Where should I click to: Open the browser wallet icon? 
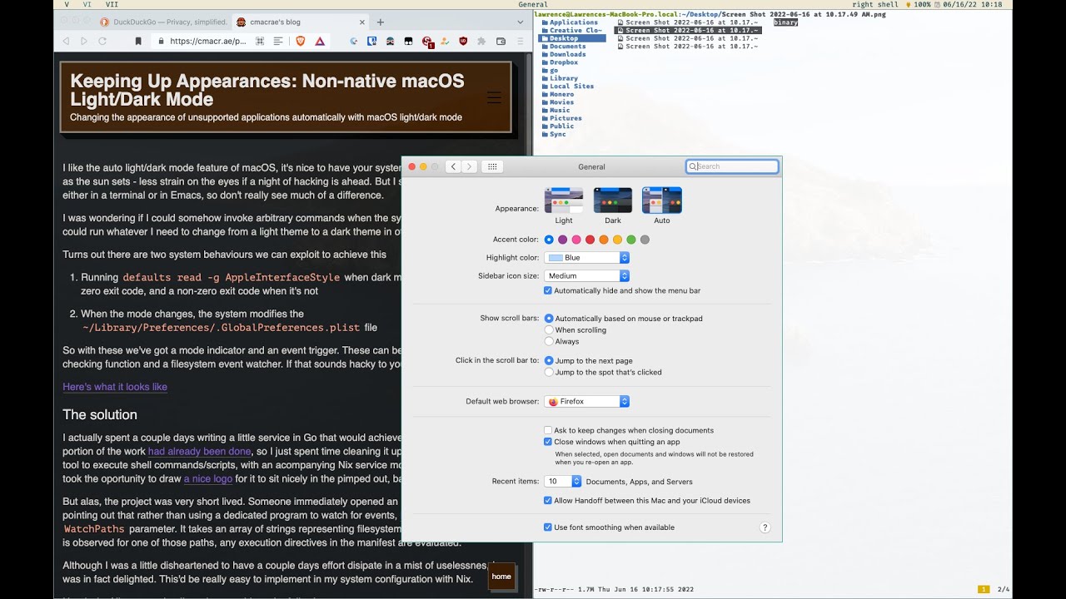(x=501, y=41)
